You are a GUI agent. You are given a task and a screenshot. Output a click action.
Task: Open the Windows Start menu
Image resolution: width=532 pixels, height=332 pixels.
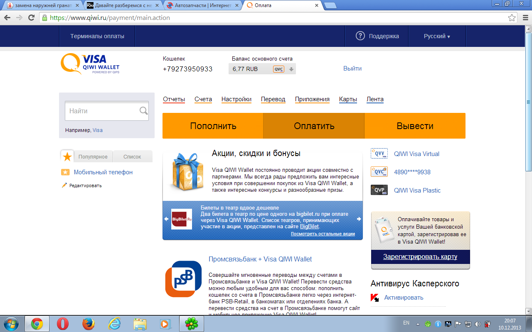pyautogui.click(x=11, y=323)
